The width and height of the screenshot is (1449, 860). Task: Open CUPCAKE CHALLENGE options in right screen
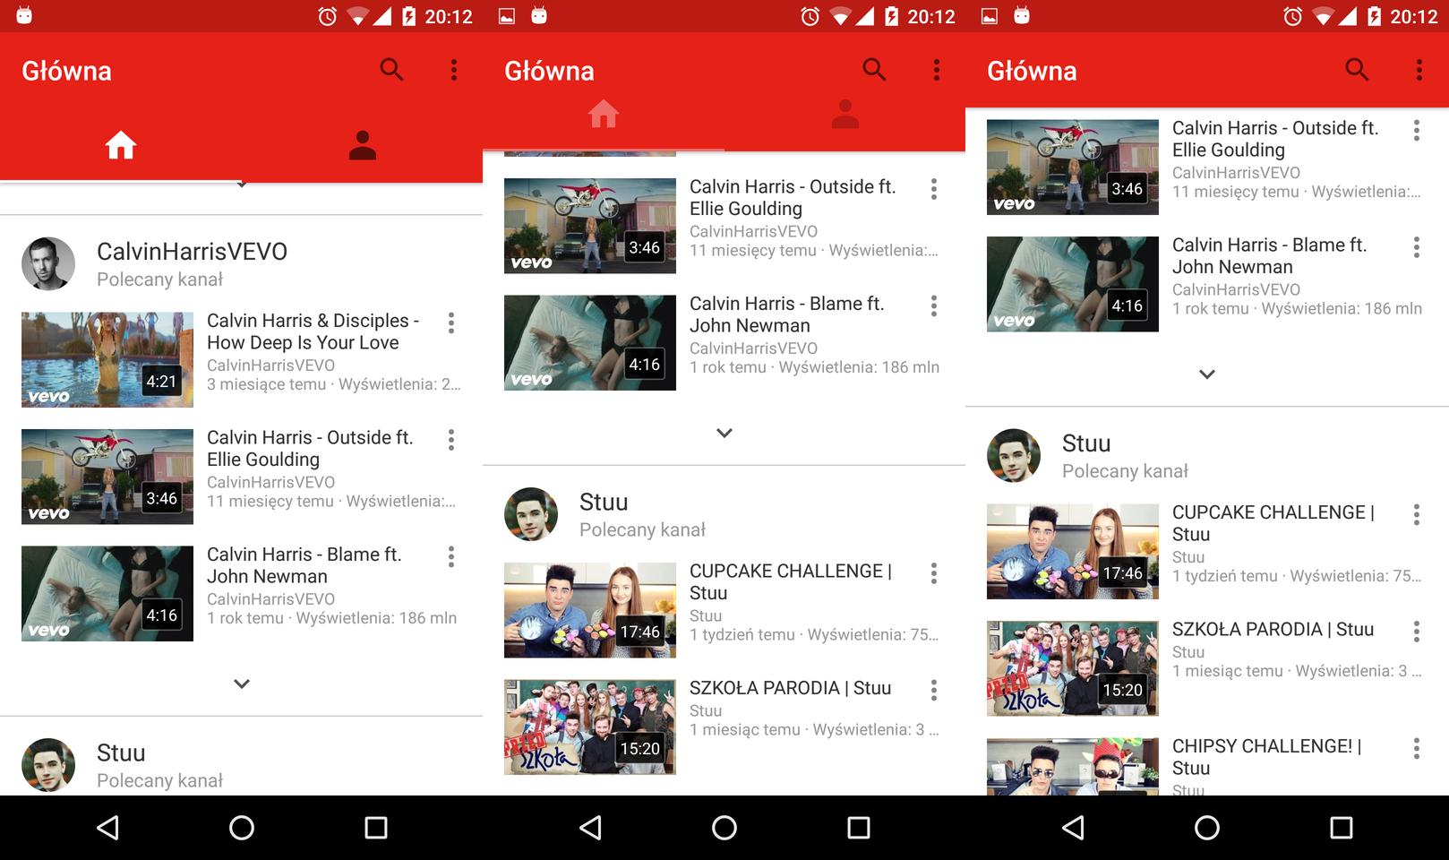point(1417,514)
